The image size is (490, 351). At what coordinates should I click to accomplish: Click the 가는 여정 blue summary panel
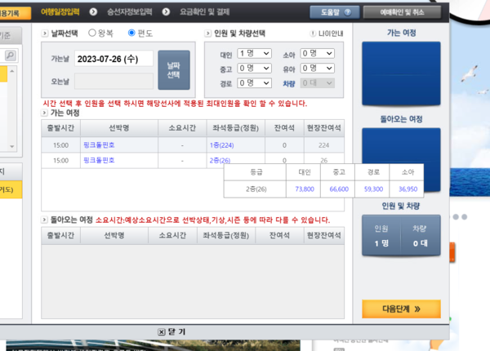401,73
